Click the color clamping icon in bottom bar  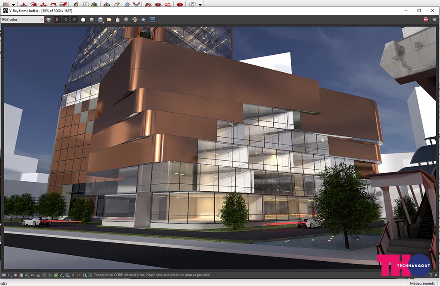pos(10,275)
